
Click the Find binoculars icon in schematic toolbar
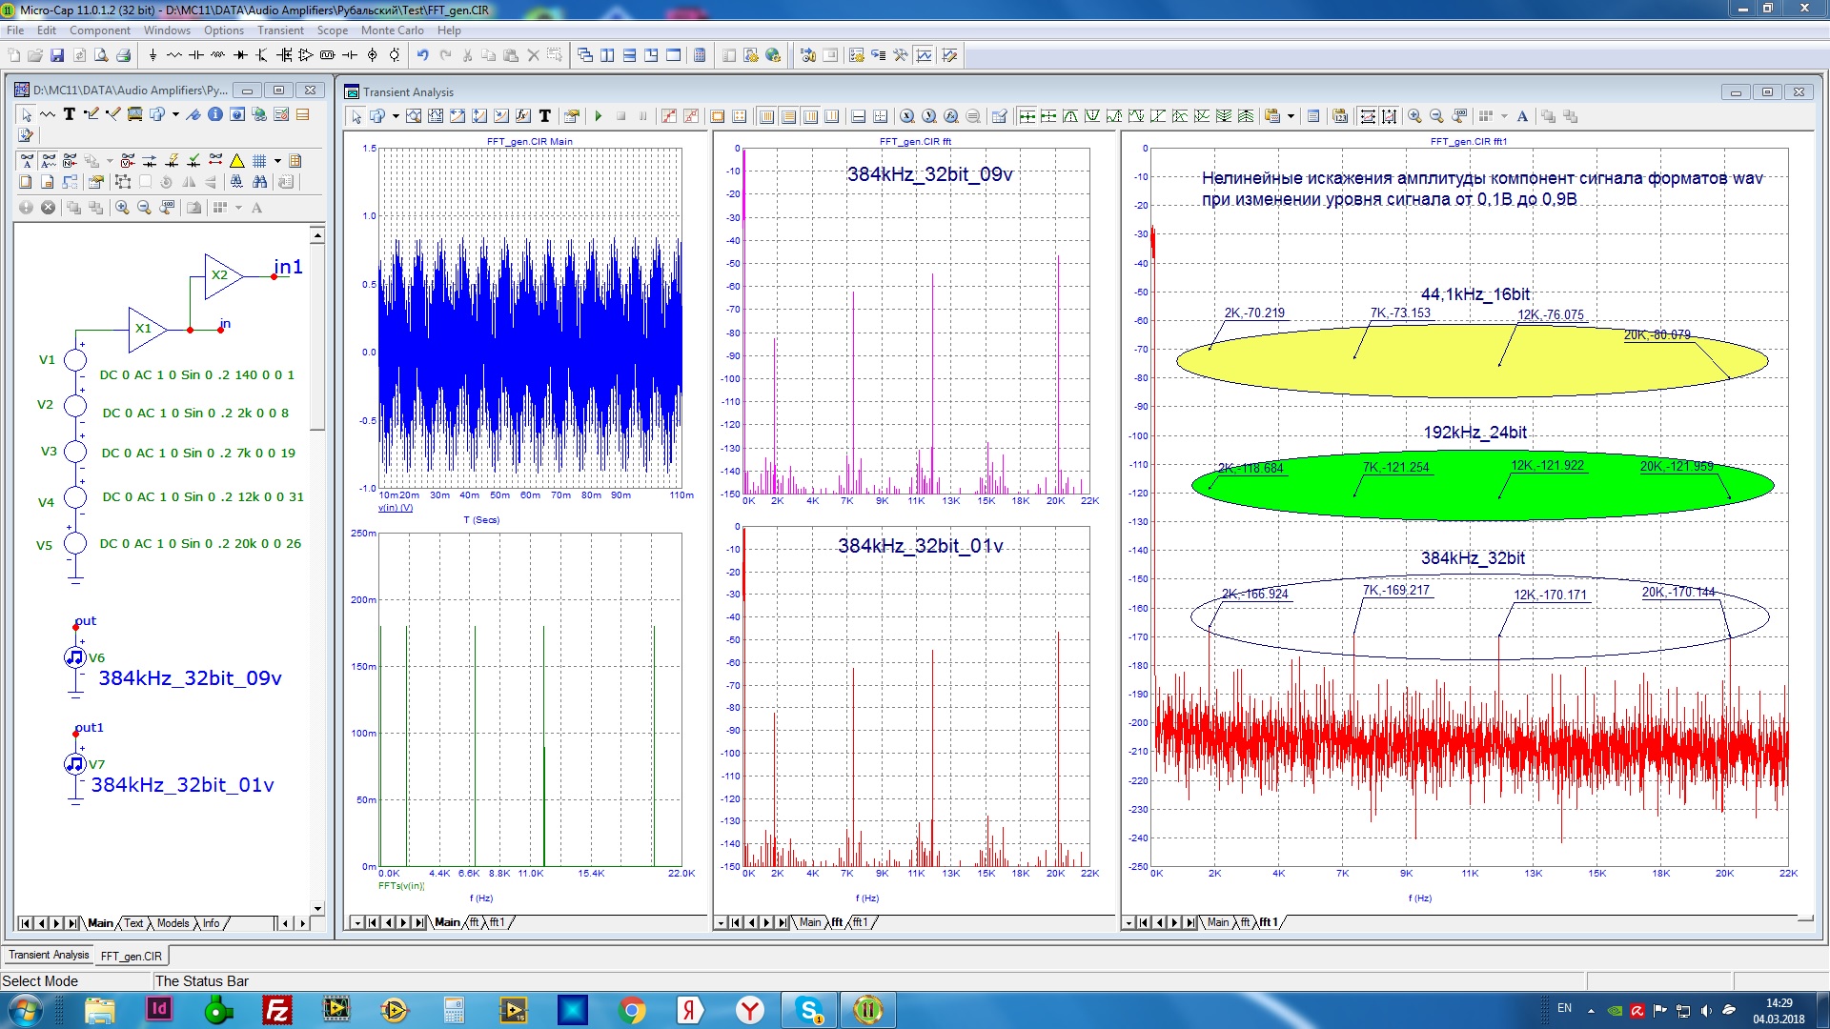[259, 181]
